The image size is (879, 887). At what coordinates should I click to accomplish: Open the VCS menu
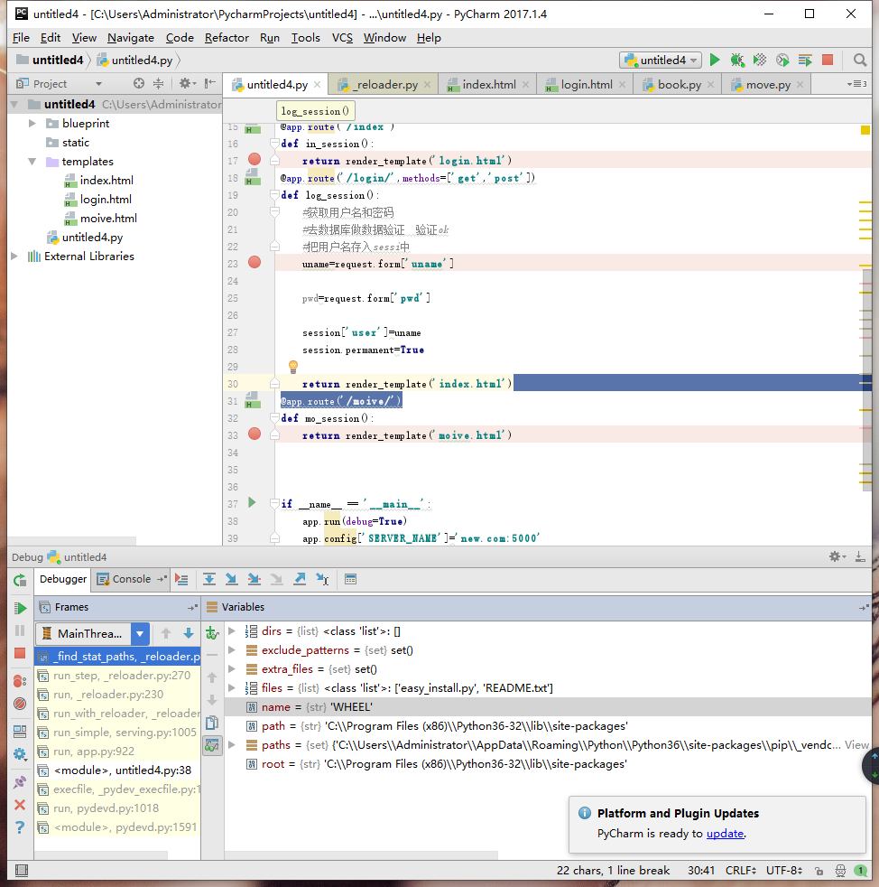tap(342, 38)
